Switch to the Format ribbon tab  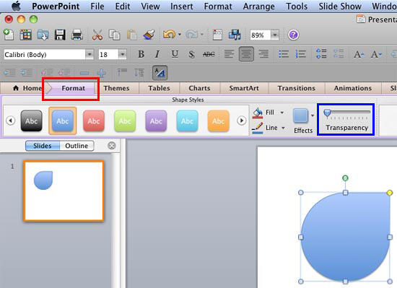coord(73,88)
